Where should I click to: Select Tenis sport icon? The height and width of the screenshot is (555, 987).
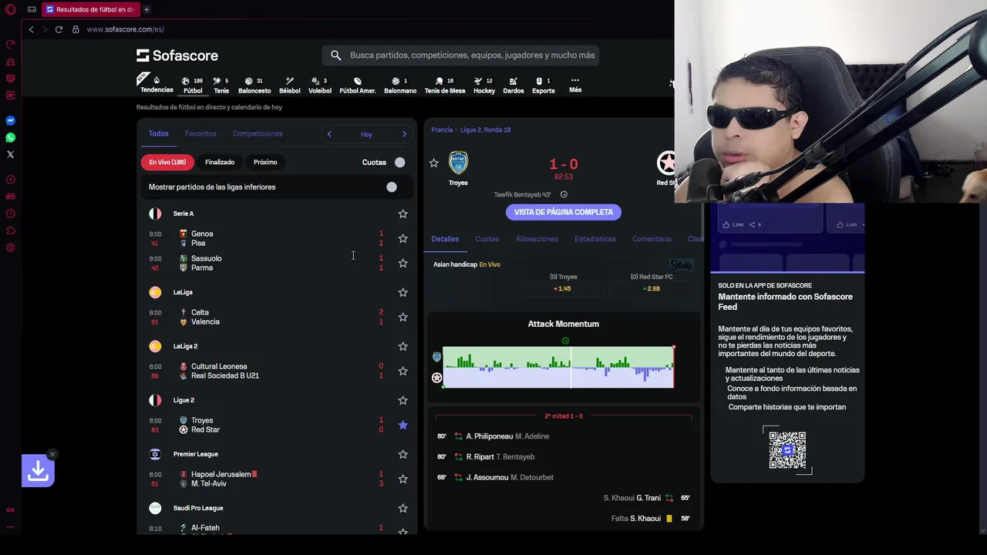(221, 85)
